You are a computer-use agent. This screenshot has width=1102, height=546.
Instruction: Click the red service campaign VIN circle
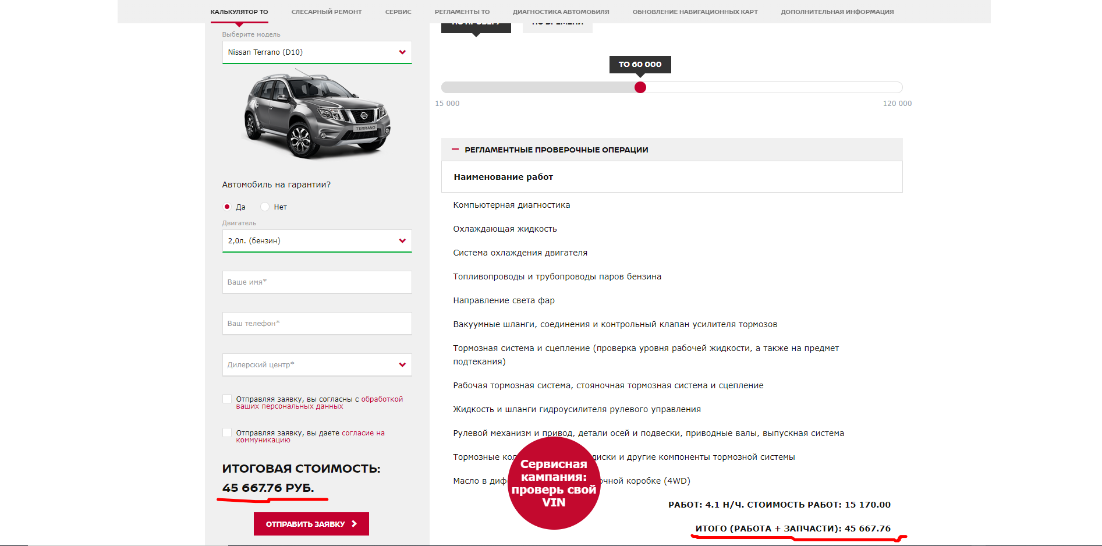click(554, 483)
